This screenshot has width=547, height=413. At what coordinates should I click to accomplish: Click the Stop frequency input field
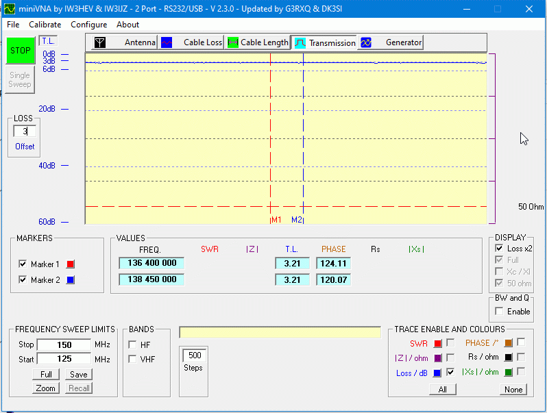tap(63, 345)
